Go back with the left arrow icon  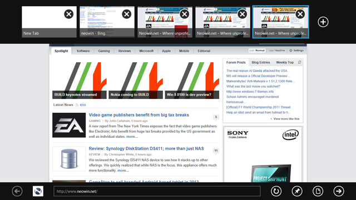(17, 191)
